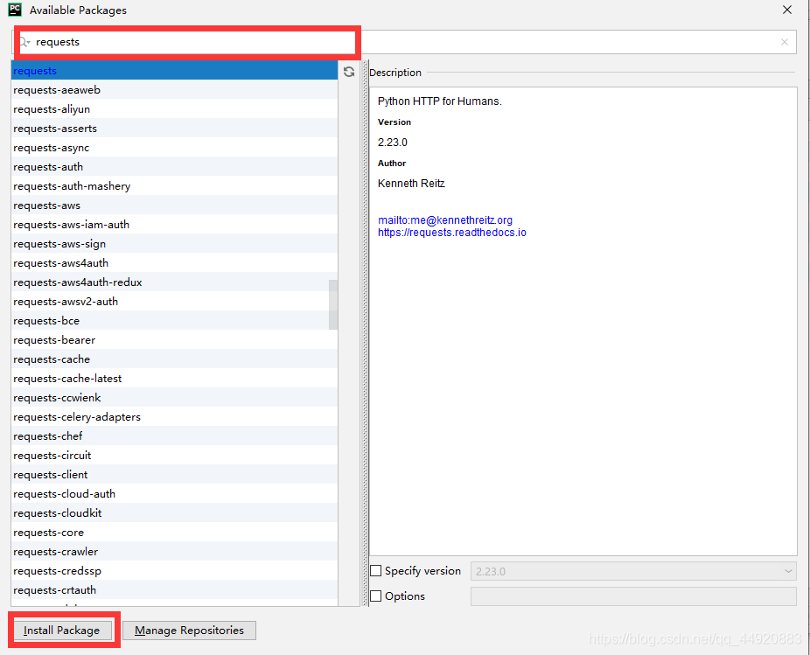Select requests-celery-adapters in the list
This screenshot has width=810, height=655.
click(174, 417)
